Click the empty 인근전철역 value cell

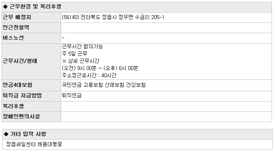click(x=166, y=28)
